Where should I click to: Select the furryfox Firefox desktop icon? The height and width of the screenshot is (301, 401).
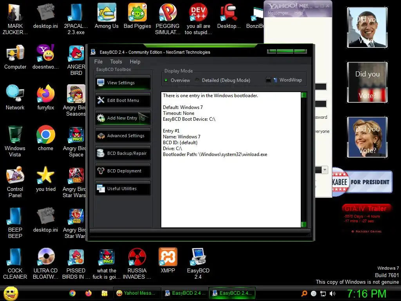pos(45,98)
